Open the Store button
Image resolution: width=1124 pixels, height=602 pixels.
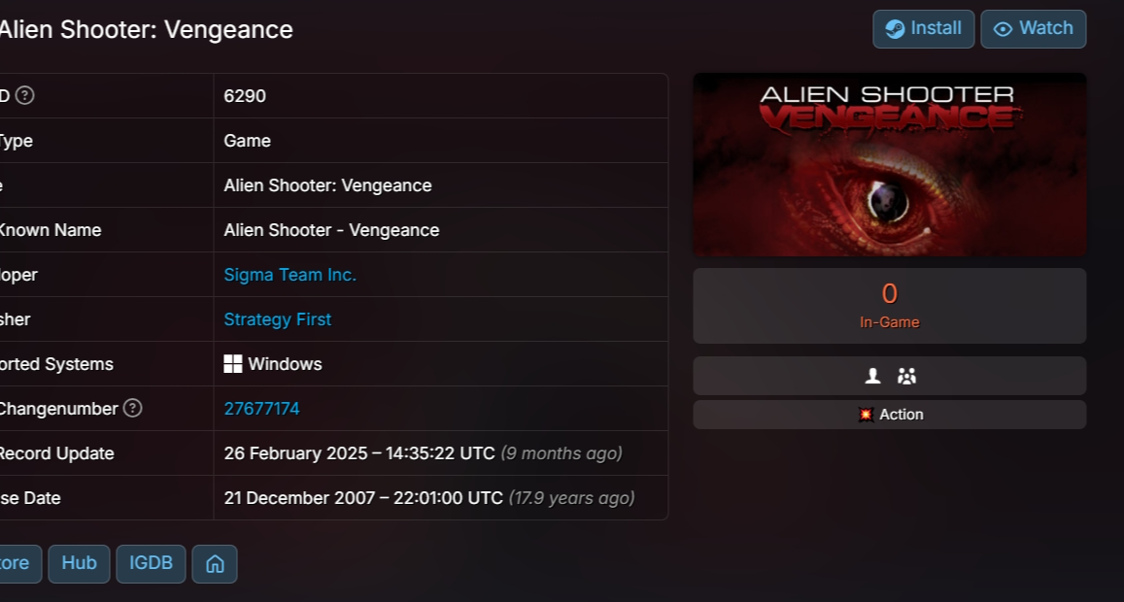tap(17, 564)
